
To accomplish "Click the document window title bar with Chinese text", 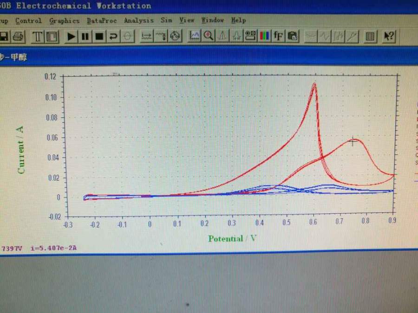I will coord(209,57).
